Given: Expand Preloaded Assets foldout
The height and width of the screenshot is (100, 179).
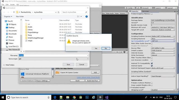Looking at the screenshot, I should coord(130,87).
